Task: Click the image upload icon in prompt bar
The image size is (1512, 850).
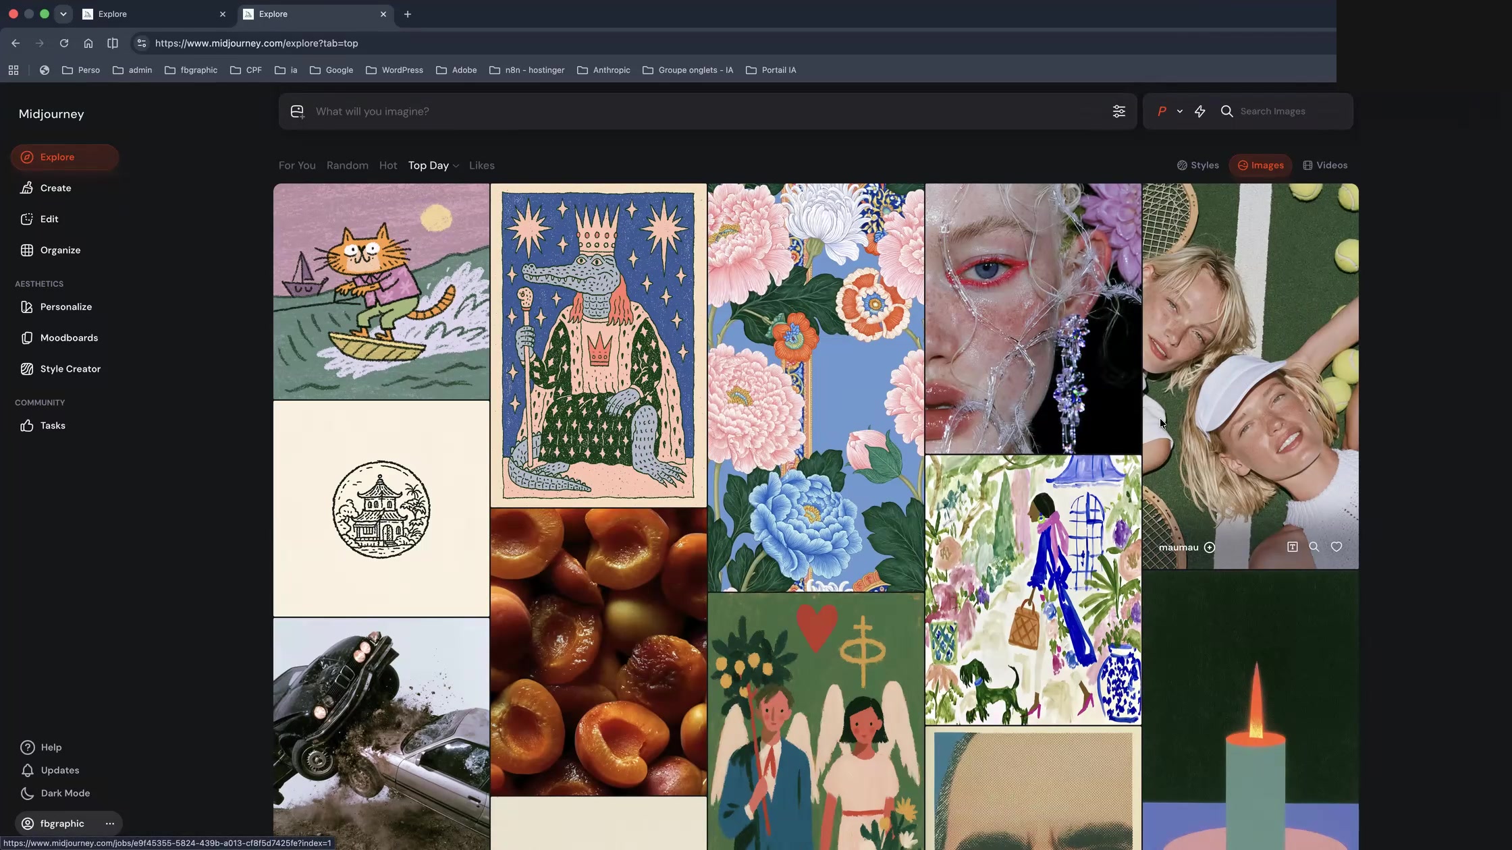Action: click(x=297, y=111)
